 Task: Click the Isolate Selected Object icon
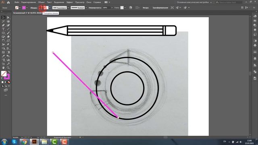[x=172, y=8]
